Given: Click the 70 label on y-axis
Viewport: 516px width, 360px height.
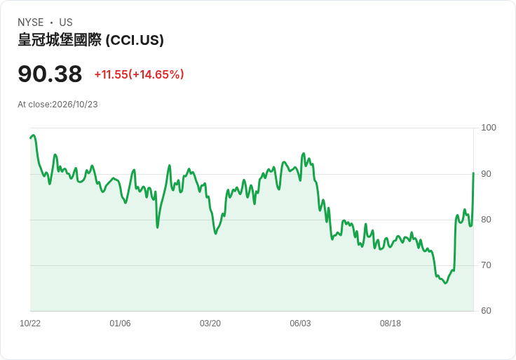Looking at the screenshot, I should [x=486, y=265].
